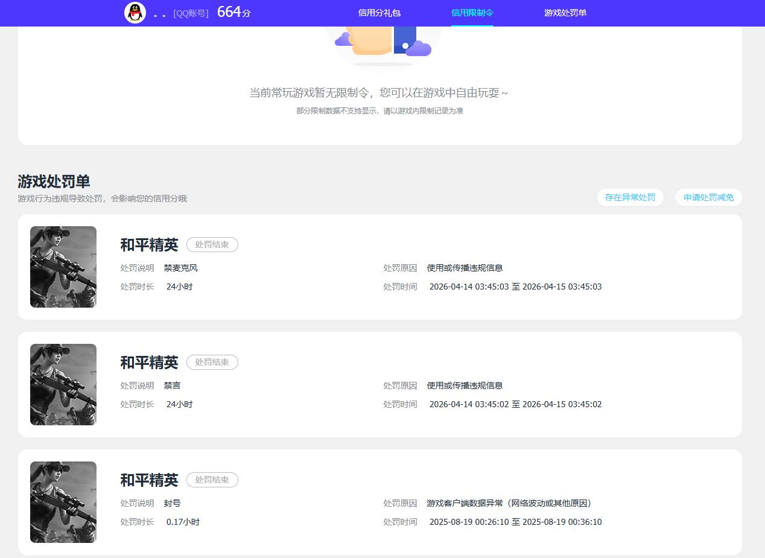
Task: Click 处罚结束 badge on 禁麦克风 card
Action: click(x=212, y=244)
